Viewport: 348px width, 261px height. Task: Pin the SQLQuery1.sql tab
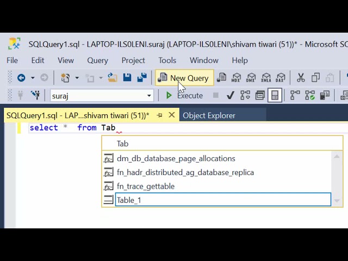tap(159, 115)
